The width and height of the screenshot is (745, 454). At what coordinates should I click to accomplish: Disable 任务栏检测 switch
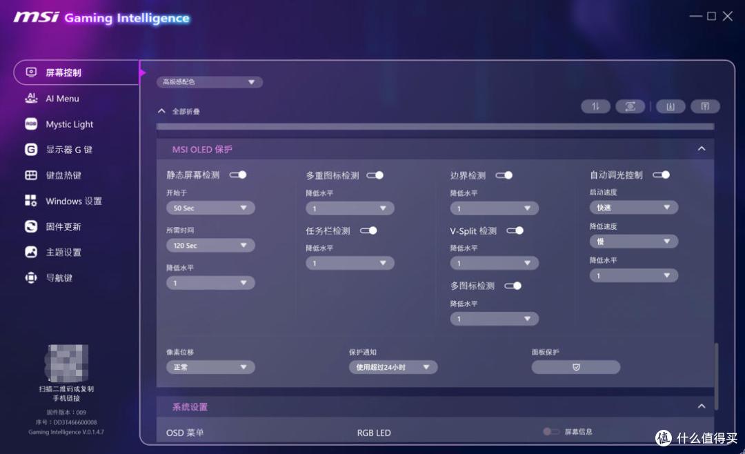click(x=368, y=230)
